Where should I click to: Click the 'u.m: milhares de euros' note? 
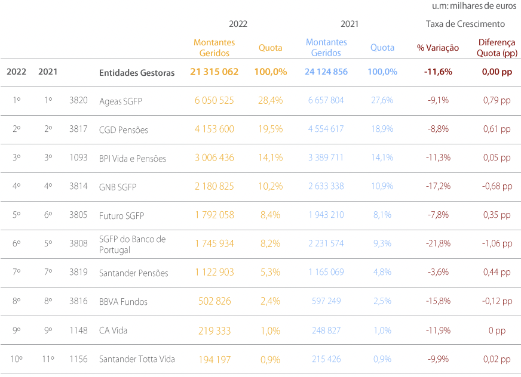coord(474,5)
